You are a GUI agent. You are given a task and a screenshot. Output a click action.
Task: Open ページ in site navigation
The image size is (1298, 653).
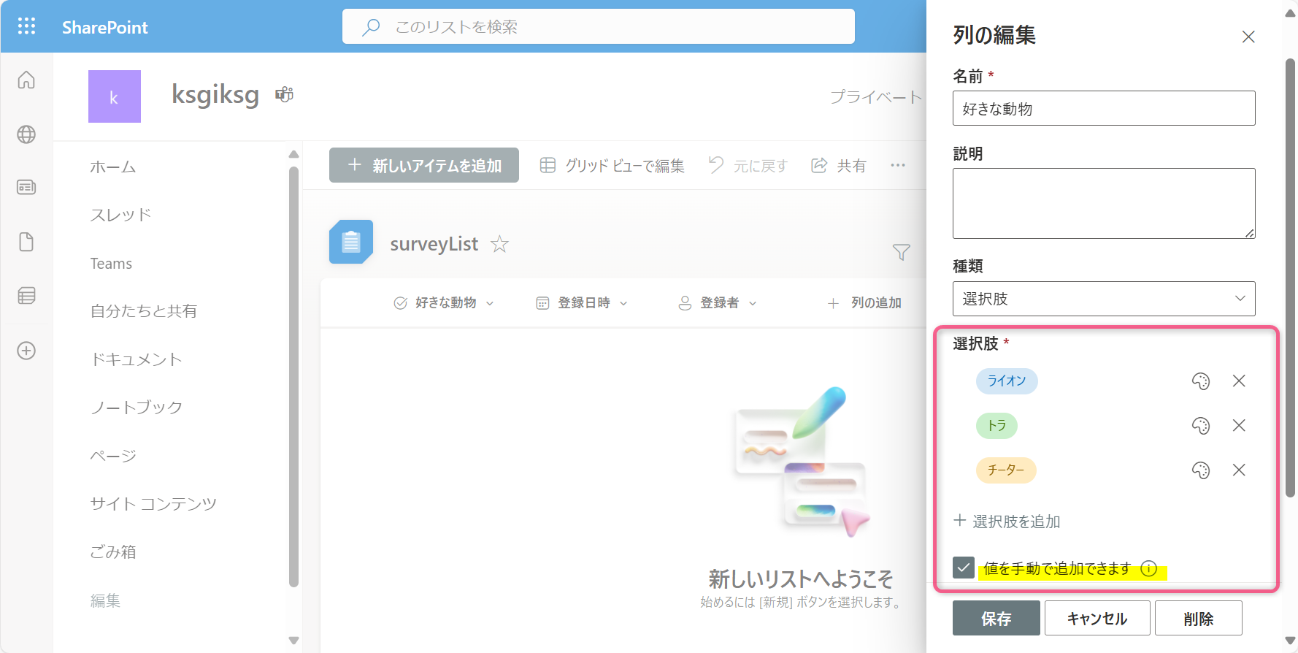(113, 456)
